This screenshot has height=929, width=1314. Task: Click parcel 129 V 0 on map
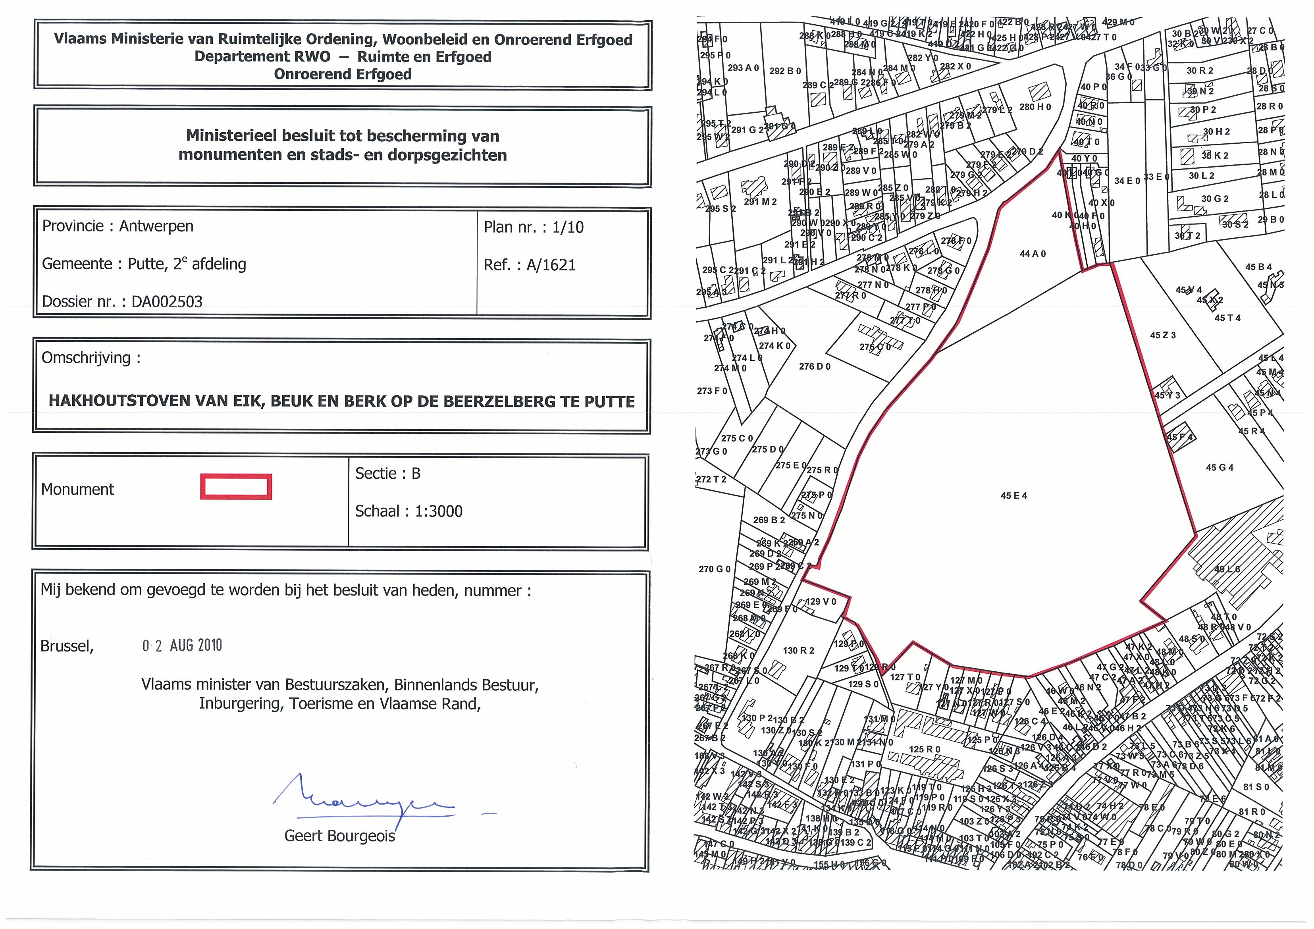point(821,601)
